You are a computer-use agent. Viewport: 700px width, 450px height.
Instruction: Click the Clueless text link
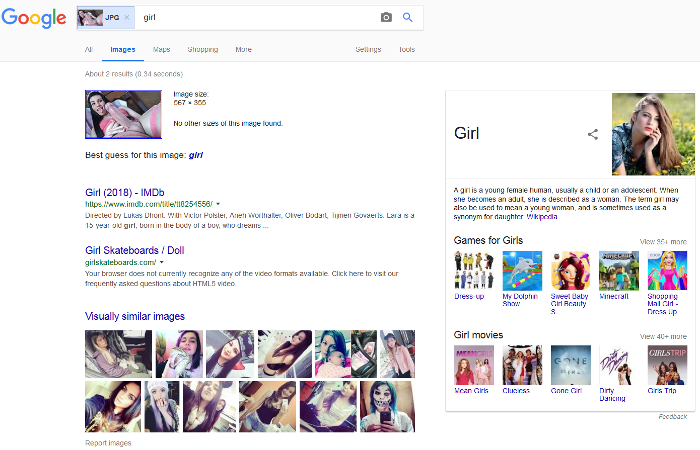[x=516, y=391]
